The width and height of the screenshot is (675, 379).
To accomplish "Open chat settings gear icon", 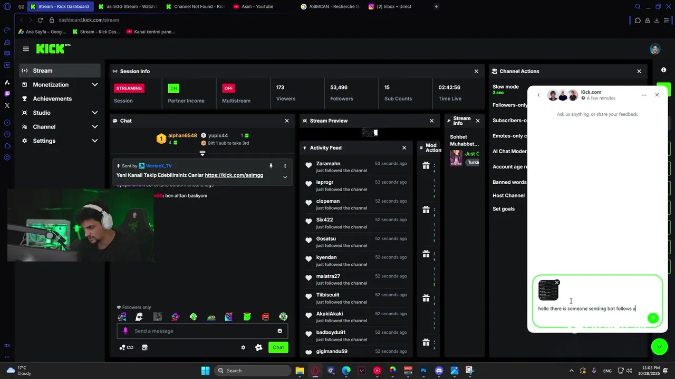I will point(243,347).
